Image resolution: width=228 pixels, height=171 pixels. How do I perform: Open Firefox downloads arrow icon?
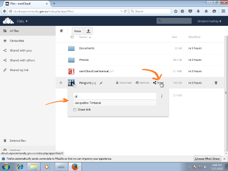(198, 11)
